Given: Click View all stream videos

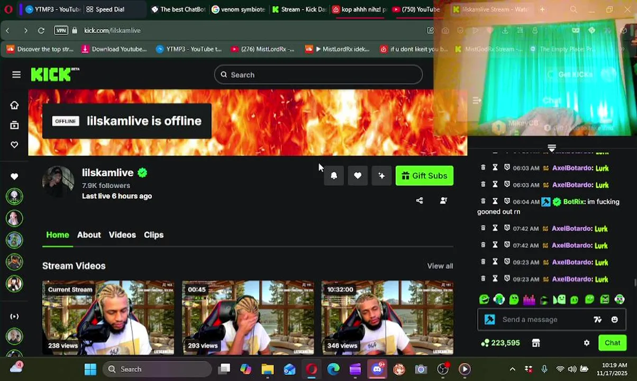Looking at the screenshot, I should (x=440, y=266).
